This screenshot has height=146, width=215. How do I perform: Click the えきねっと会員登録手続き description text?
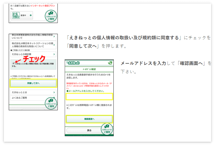point(88,76)
